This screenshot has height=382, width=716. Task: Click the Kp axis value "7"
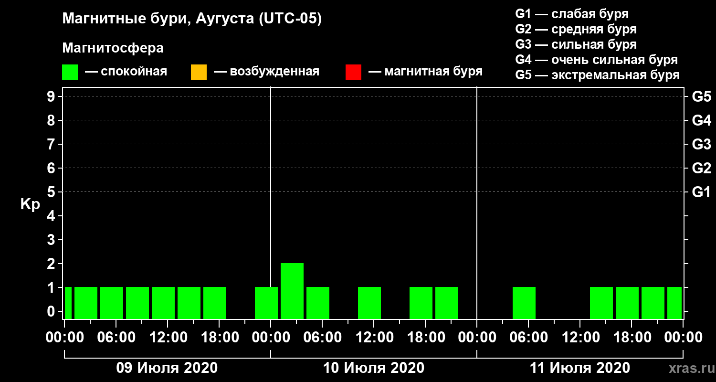point(52,144)
